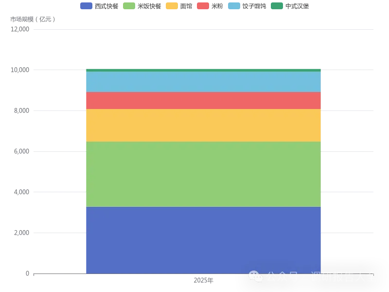Click the 2,000 y-axis label
This screenshot has height=292, width=389.
(x=21, y=233)
